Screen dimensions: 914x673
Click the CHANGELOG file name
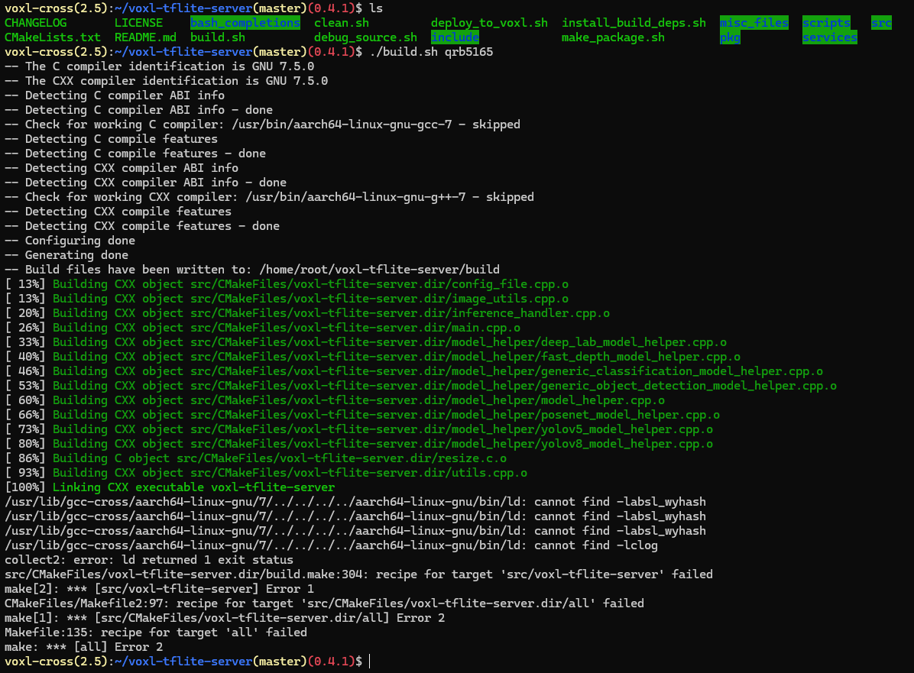(x=36, y=23)
